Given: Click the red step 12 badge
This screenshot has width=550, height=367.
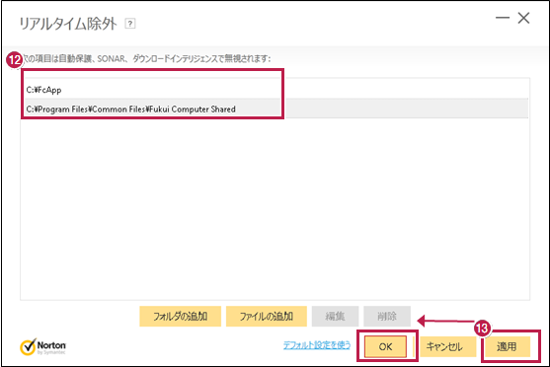Looking at the screenshot, I should point(15,60).
